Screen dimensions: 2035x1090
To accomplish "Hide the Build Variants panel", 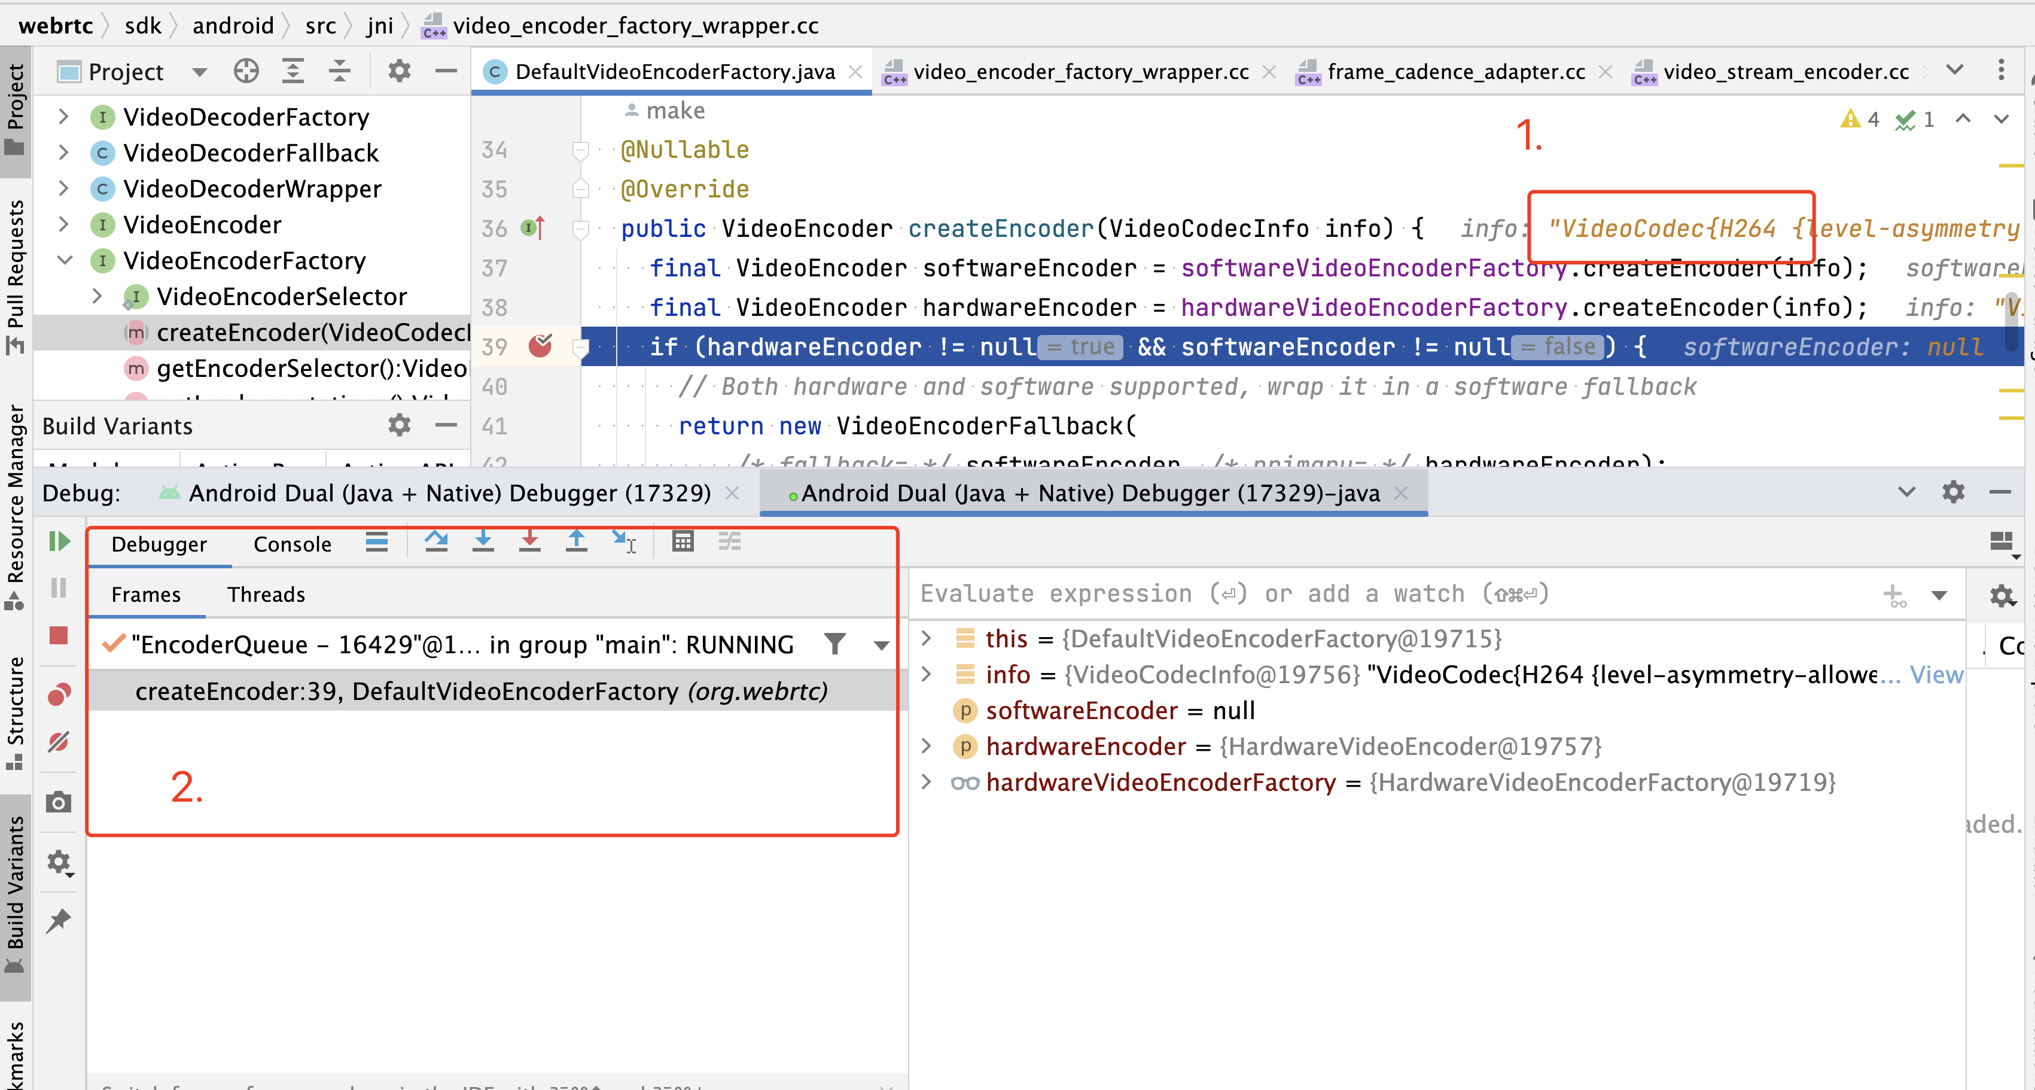I will coord(446,426).
